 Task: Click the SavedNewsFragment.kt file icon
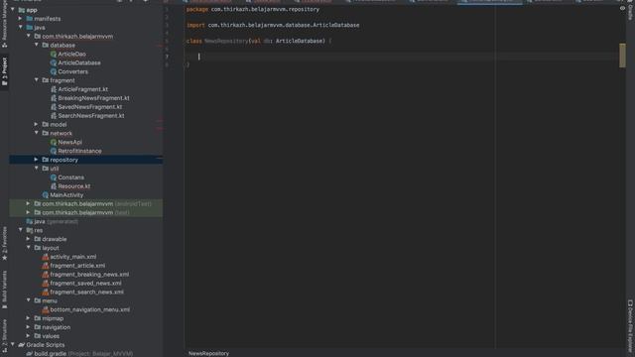click(54, 107)
